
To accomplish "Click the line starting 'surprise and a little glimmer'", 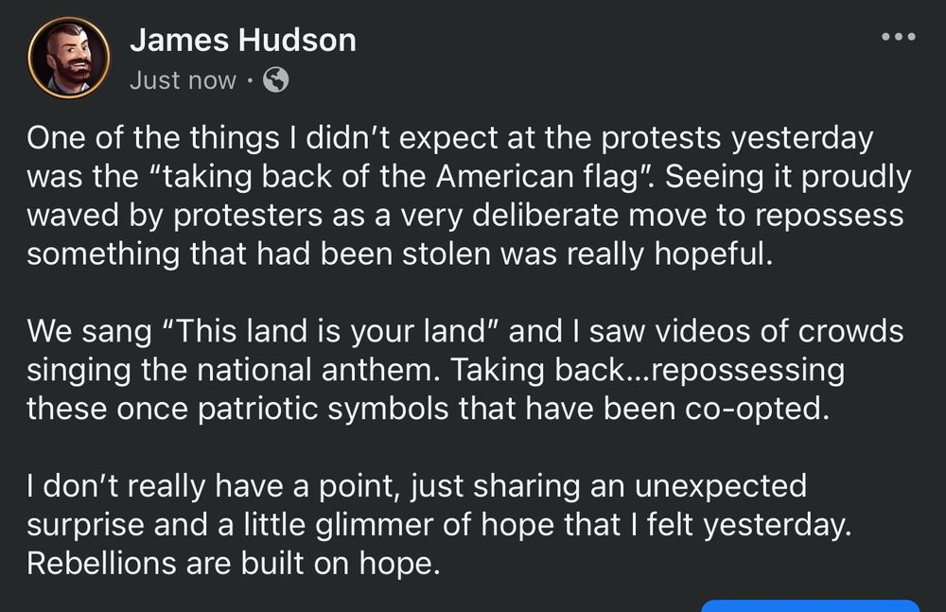I will pos(435,525).
